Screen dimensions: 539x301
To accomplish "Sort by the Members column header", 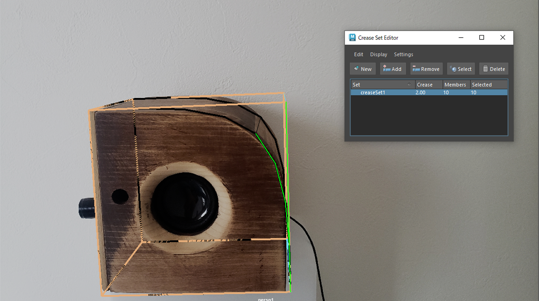I will pyautogui.click(x=455, y=84).
